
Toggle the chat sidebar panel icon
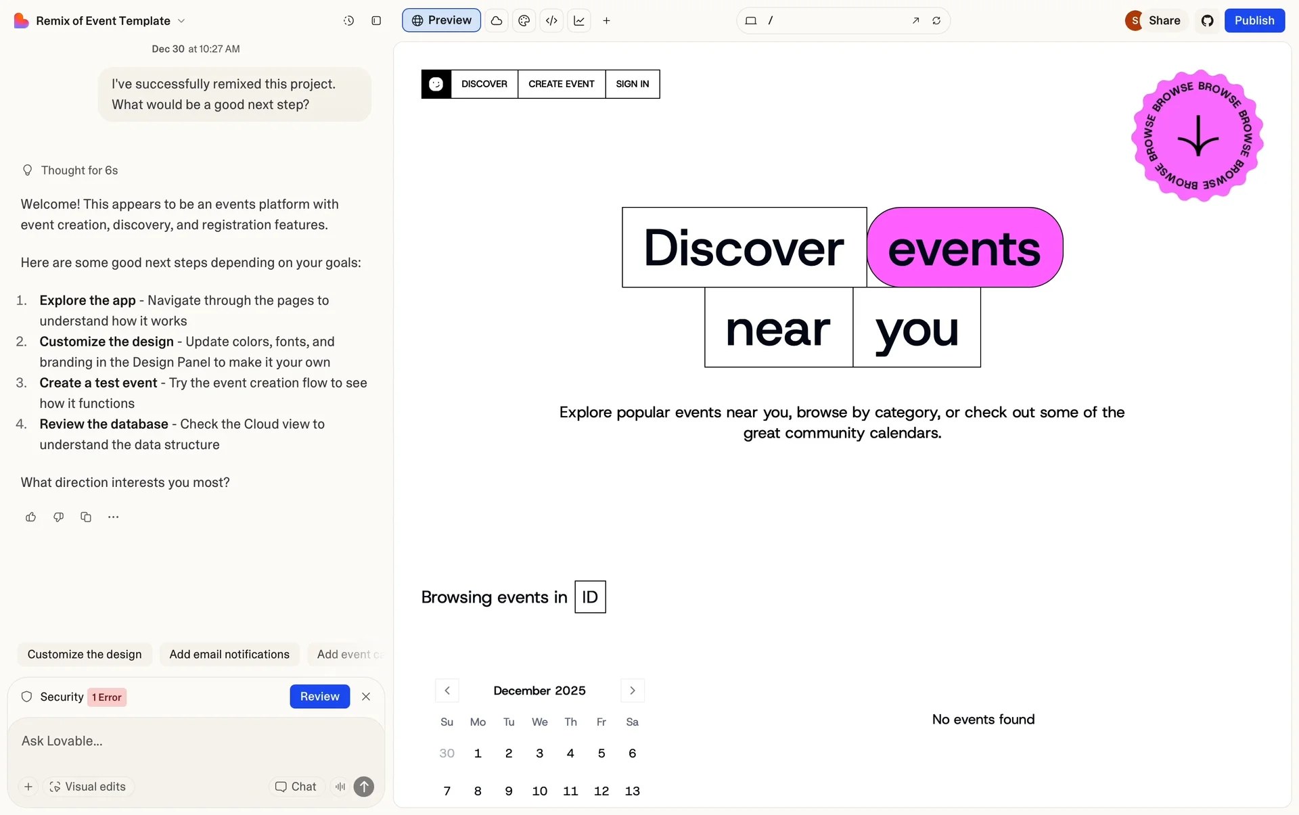tap(376, 21)
